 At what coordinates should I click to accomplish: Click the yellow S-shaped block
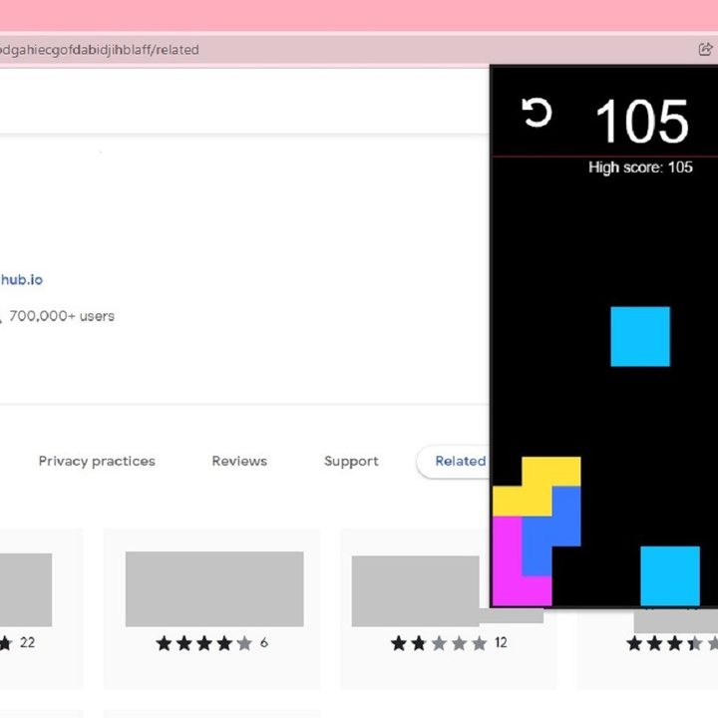[x=537, y=487]
